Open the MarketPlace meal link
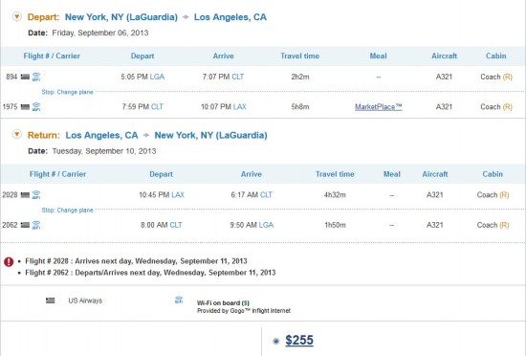The width and height of the screenshot is (526, 356). tap(379, 106)
